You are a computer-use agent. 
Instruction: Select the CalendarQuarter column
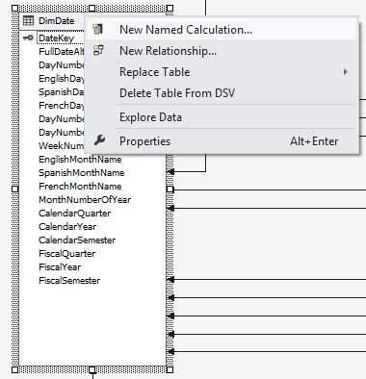(74, 213)
